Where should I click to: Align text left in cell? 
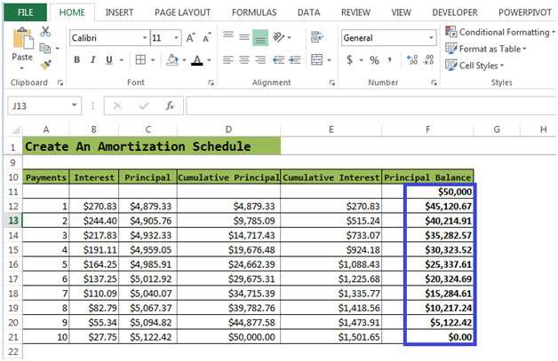(228, 59)
